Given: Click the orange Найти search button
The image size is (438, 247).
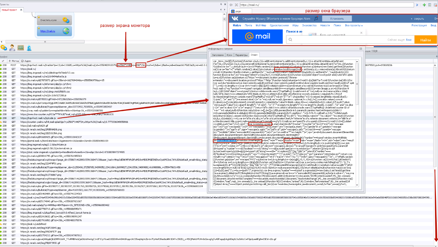Looking at the screenshot, I should [x=425, y=40].
